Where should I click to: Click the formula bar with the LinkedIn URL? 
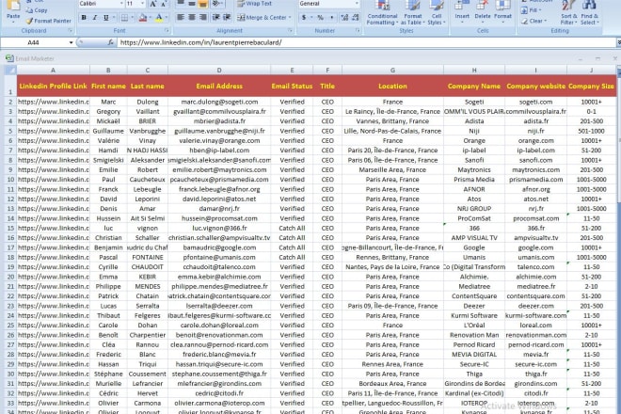(367, 42)
